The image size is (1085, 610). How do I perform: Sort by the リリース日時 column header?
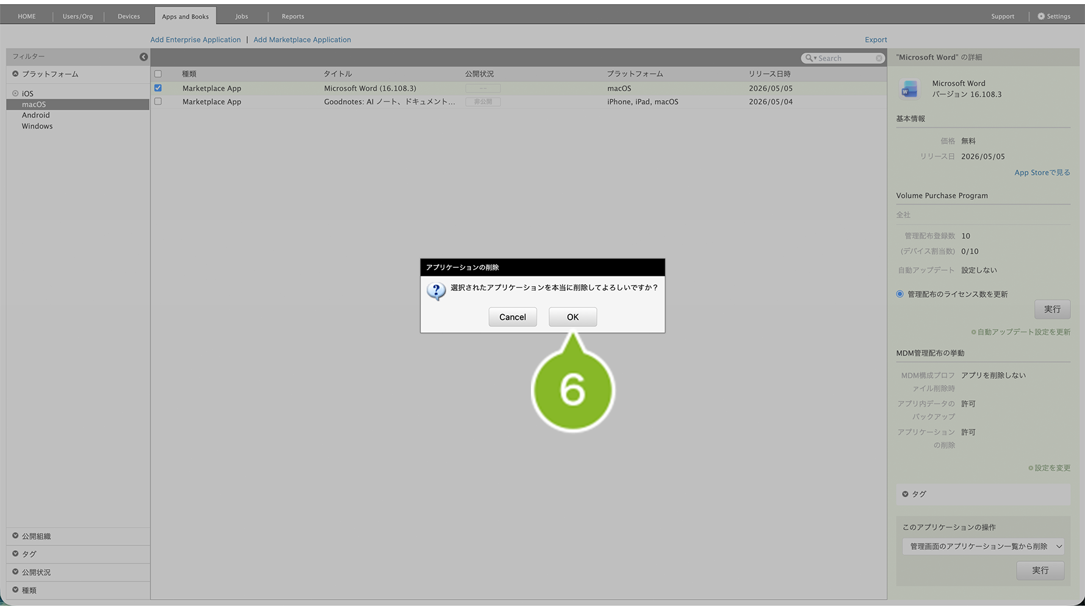[x=770, y=74]
